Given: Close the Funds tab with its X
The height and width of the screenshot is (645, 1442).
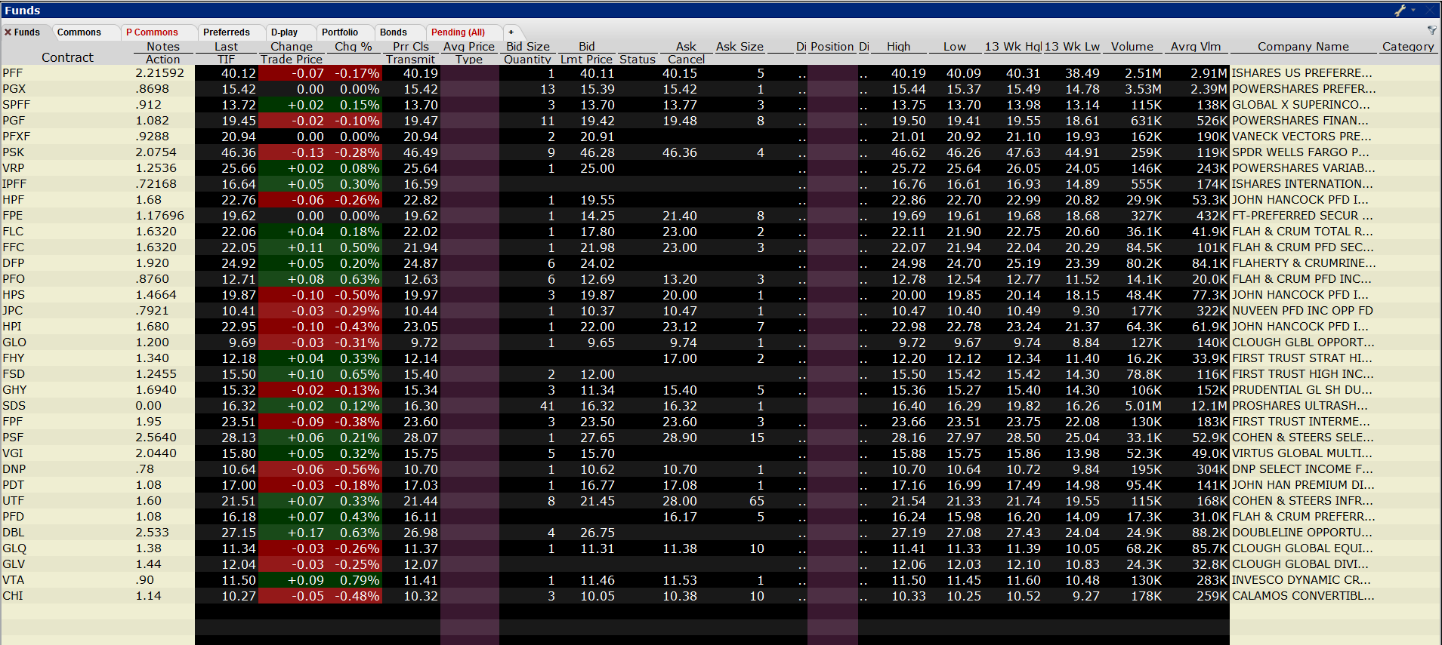Looking at the screenshot, I should tap(8, 32).
